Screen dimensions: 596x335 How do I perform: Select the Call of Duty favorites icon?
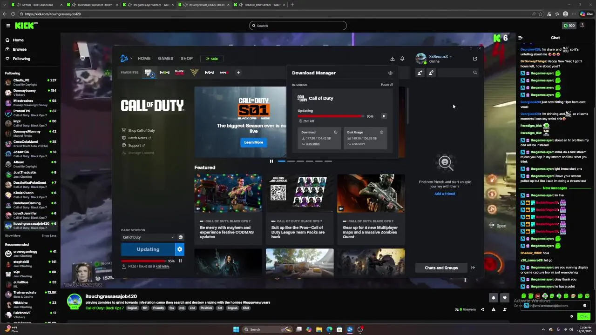tap(149, 73)
